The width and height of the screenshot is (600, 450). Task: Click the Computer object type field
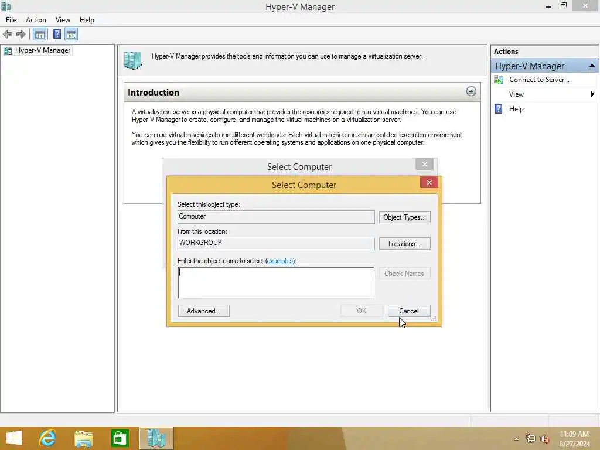pos(276,217)
